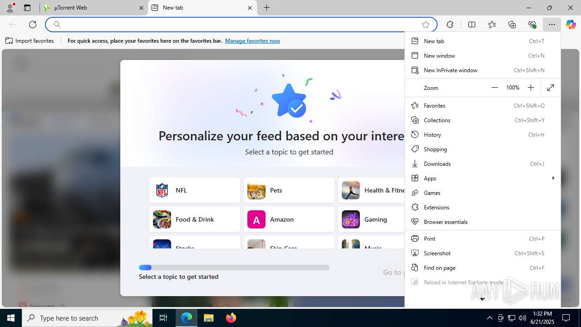Click inside the address bar
The width and height of the screenshot is (581, 327).
(241, 25)
